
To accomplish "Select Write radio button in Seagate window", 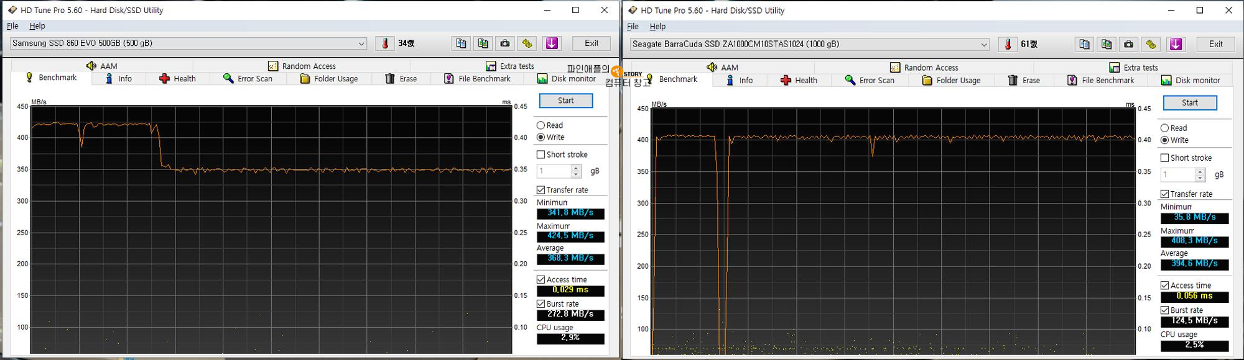I will (x=1164, y=140).
